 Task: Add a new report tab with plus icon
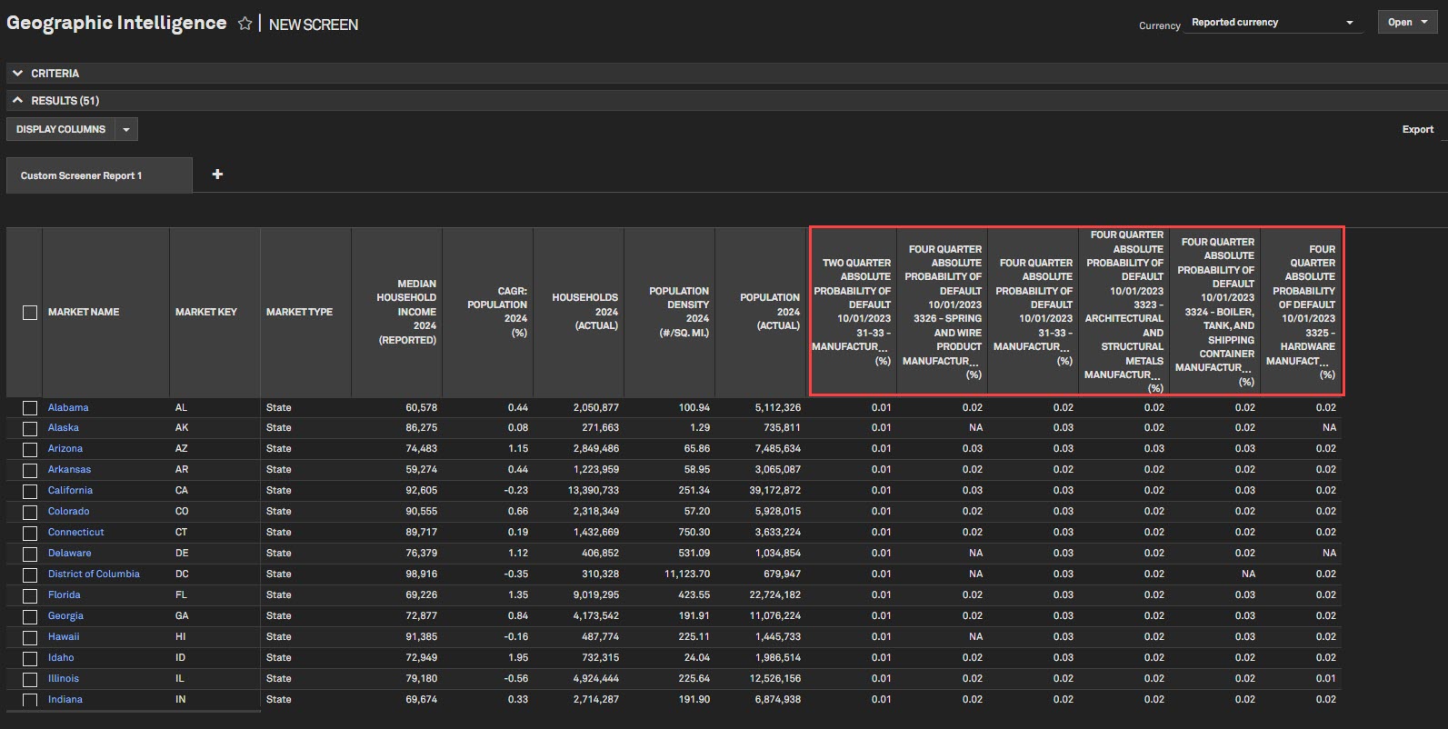217,175
